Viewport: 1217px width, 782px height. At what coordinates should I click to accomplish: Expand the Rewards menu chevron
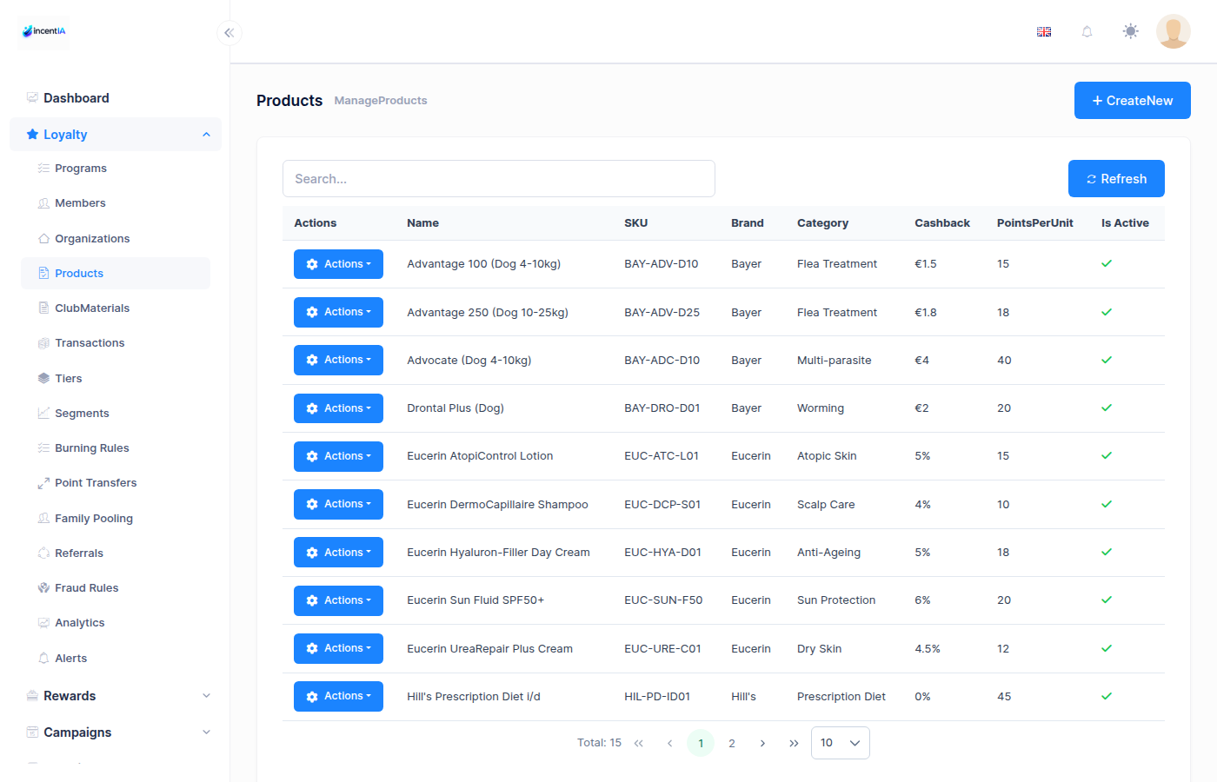[x=206, y=696]
